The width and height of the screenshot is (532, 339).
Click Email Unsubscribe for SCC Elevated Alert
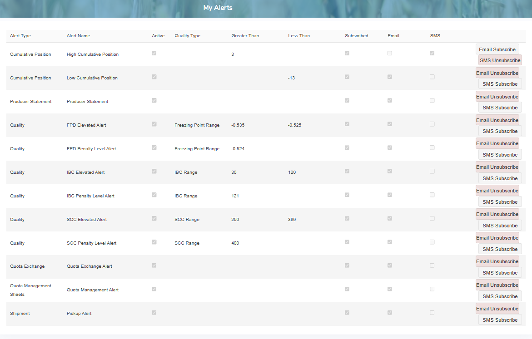497,214
